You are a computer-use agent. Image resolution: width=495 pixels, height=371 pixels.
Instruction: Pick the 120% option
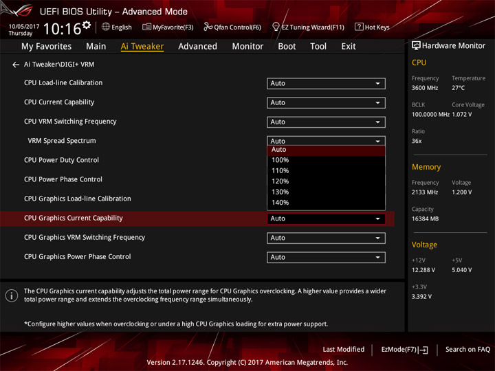(x=326, y=181)
